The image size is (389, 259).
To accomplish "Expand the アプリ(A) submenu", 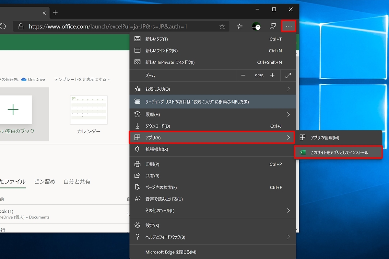I will click(212, 138).
